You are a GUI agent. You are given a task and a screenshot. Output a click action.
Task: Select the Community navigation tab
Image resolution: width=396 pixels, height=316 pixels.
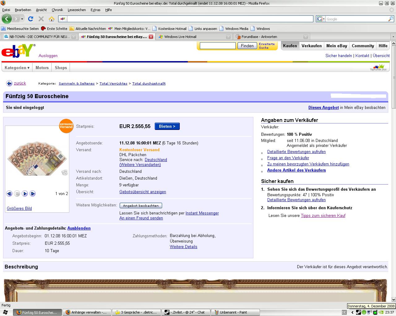click(363, 46)
